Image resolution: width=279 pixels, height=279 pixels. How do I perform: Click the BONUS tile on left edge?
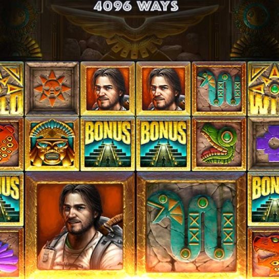(12, 199)
